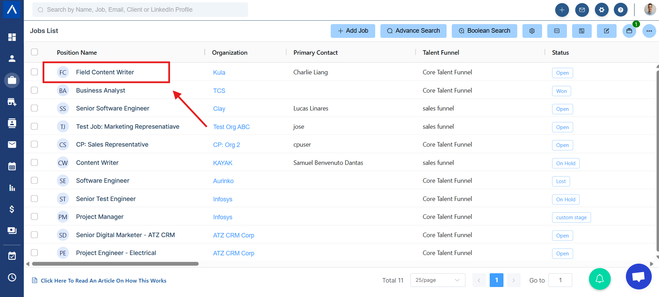Open the dollar sign icon in the sidebar
The width and height of the screenshot is (659, 297).
[x=12, y=209]
